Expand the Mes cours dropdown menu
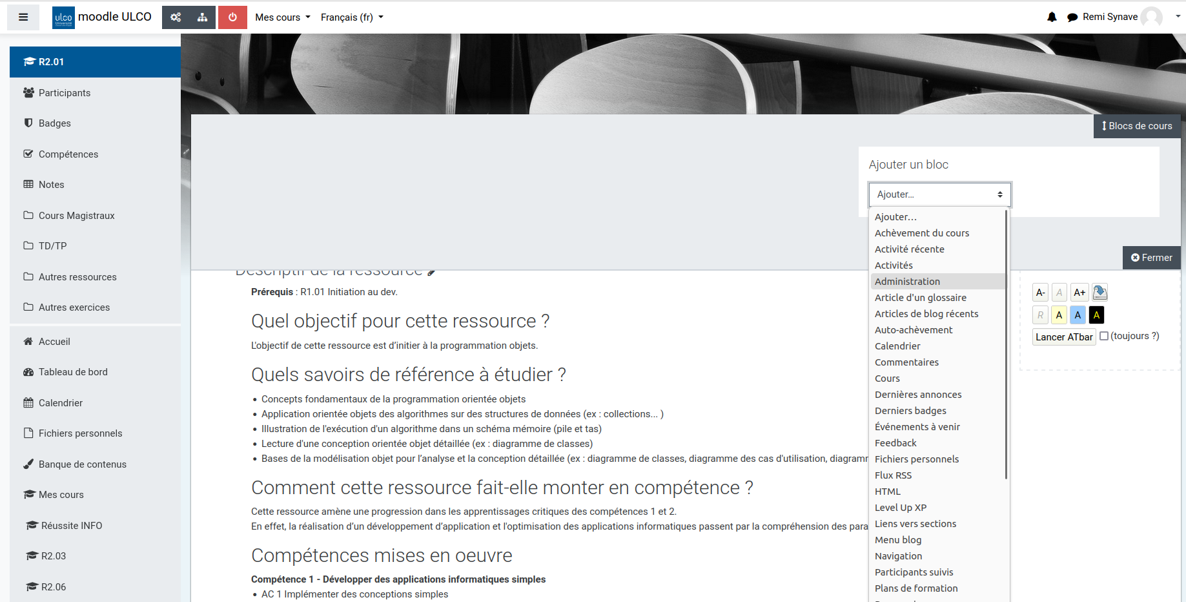 tap(283, 17)
